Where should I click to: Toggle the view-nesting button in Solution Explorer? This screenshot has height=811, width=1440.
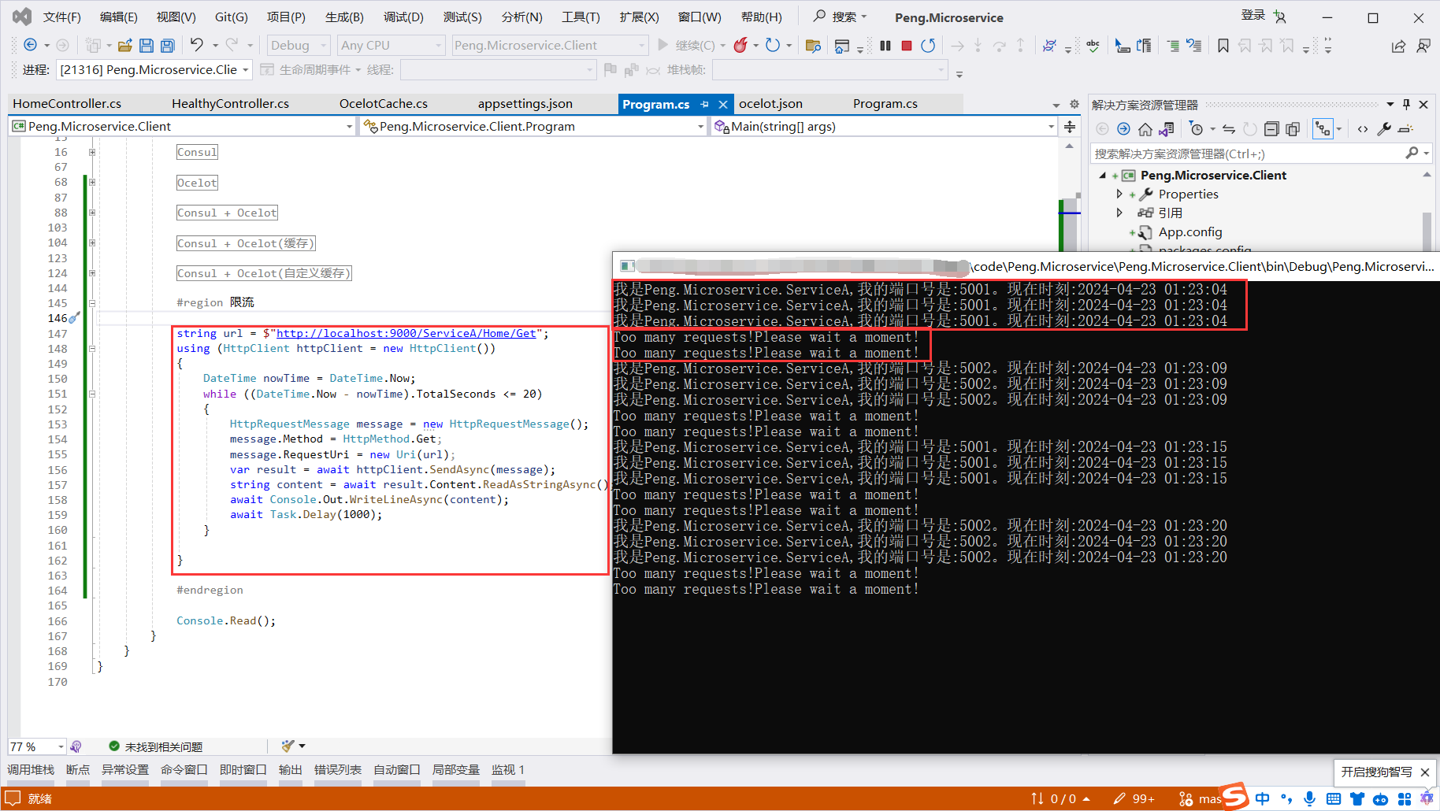(1323, 129)
